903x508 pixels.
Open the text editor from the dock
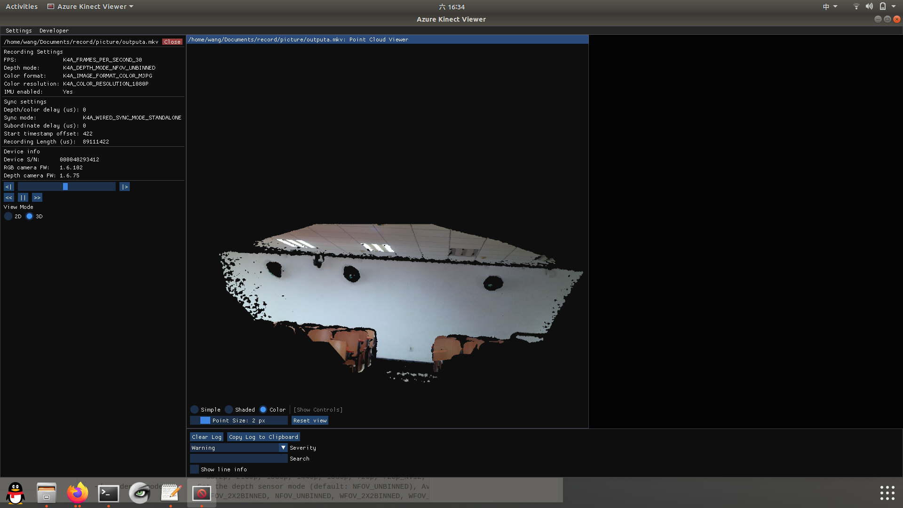(x=170, y=493)
